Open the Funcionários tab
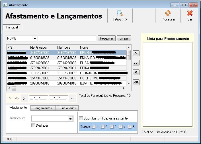Viewport: 201px width, 144px height. pyautogui.click(x=67, y=108)
